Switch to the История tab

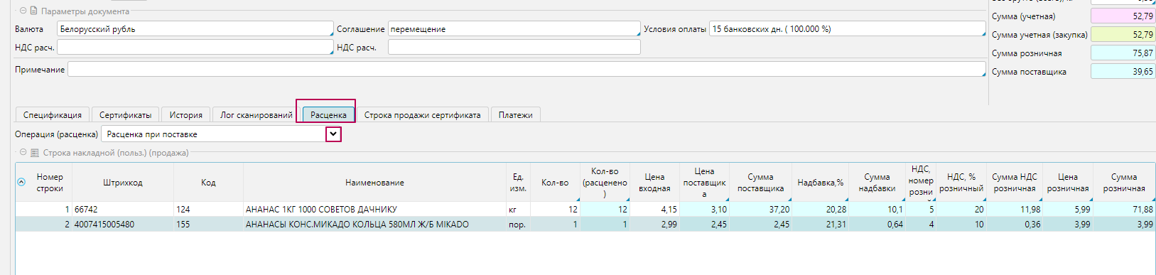pyautogui.click(x=185, y=114)
